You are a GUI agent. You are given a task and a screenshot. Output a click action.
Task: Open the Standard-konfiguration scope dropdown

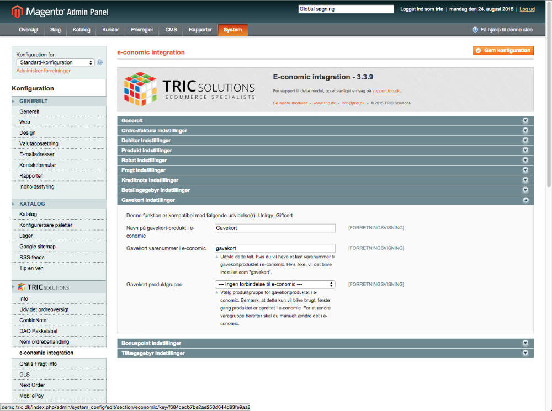click(x=55, y=62)
